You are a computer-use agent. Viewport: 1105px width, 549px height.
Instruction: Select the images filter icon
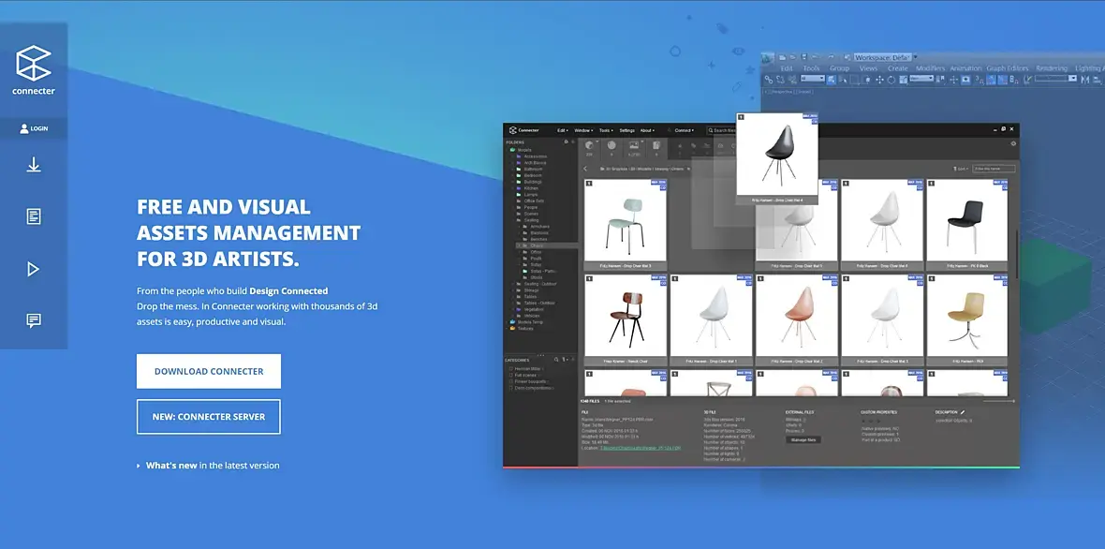pos(634,145)
